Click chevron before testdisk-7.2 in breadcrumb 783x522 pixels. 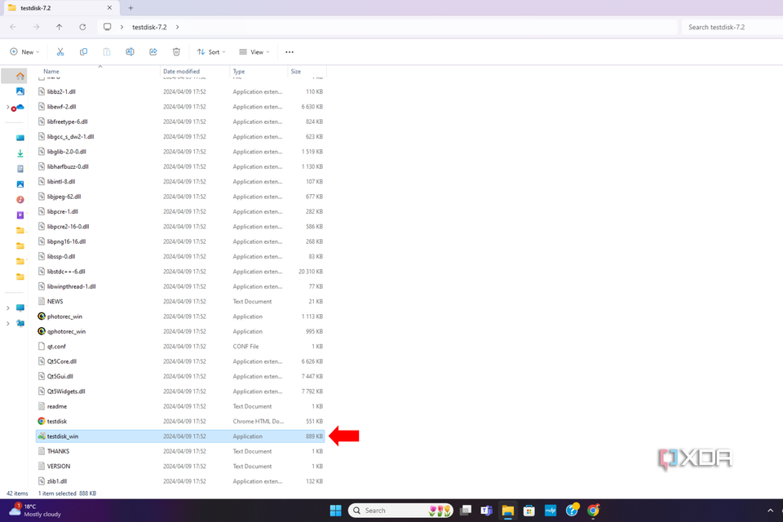tap(122, 27)
